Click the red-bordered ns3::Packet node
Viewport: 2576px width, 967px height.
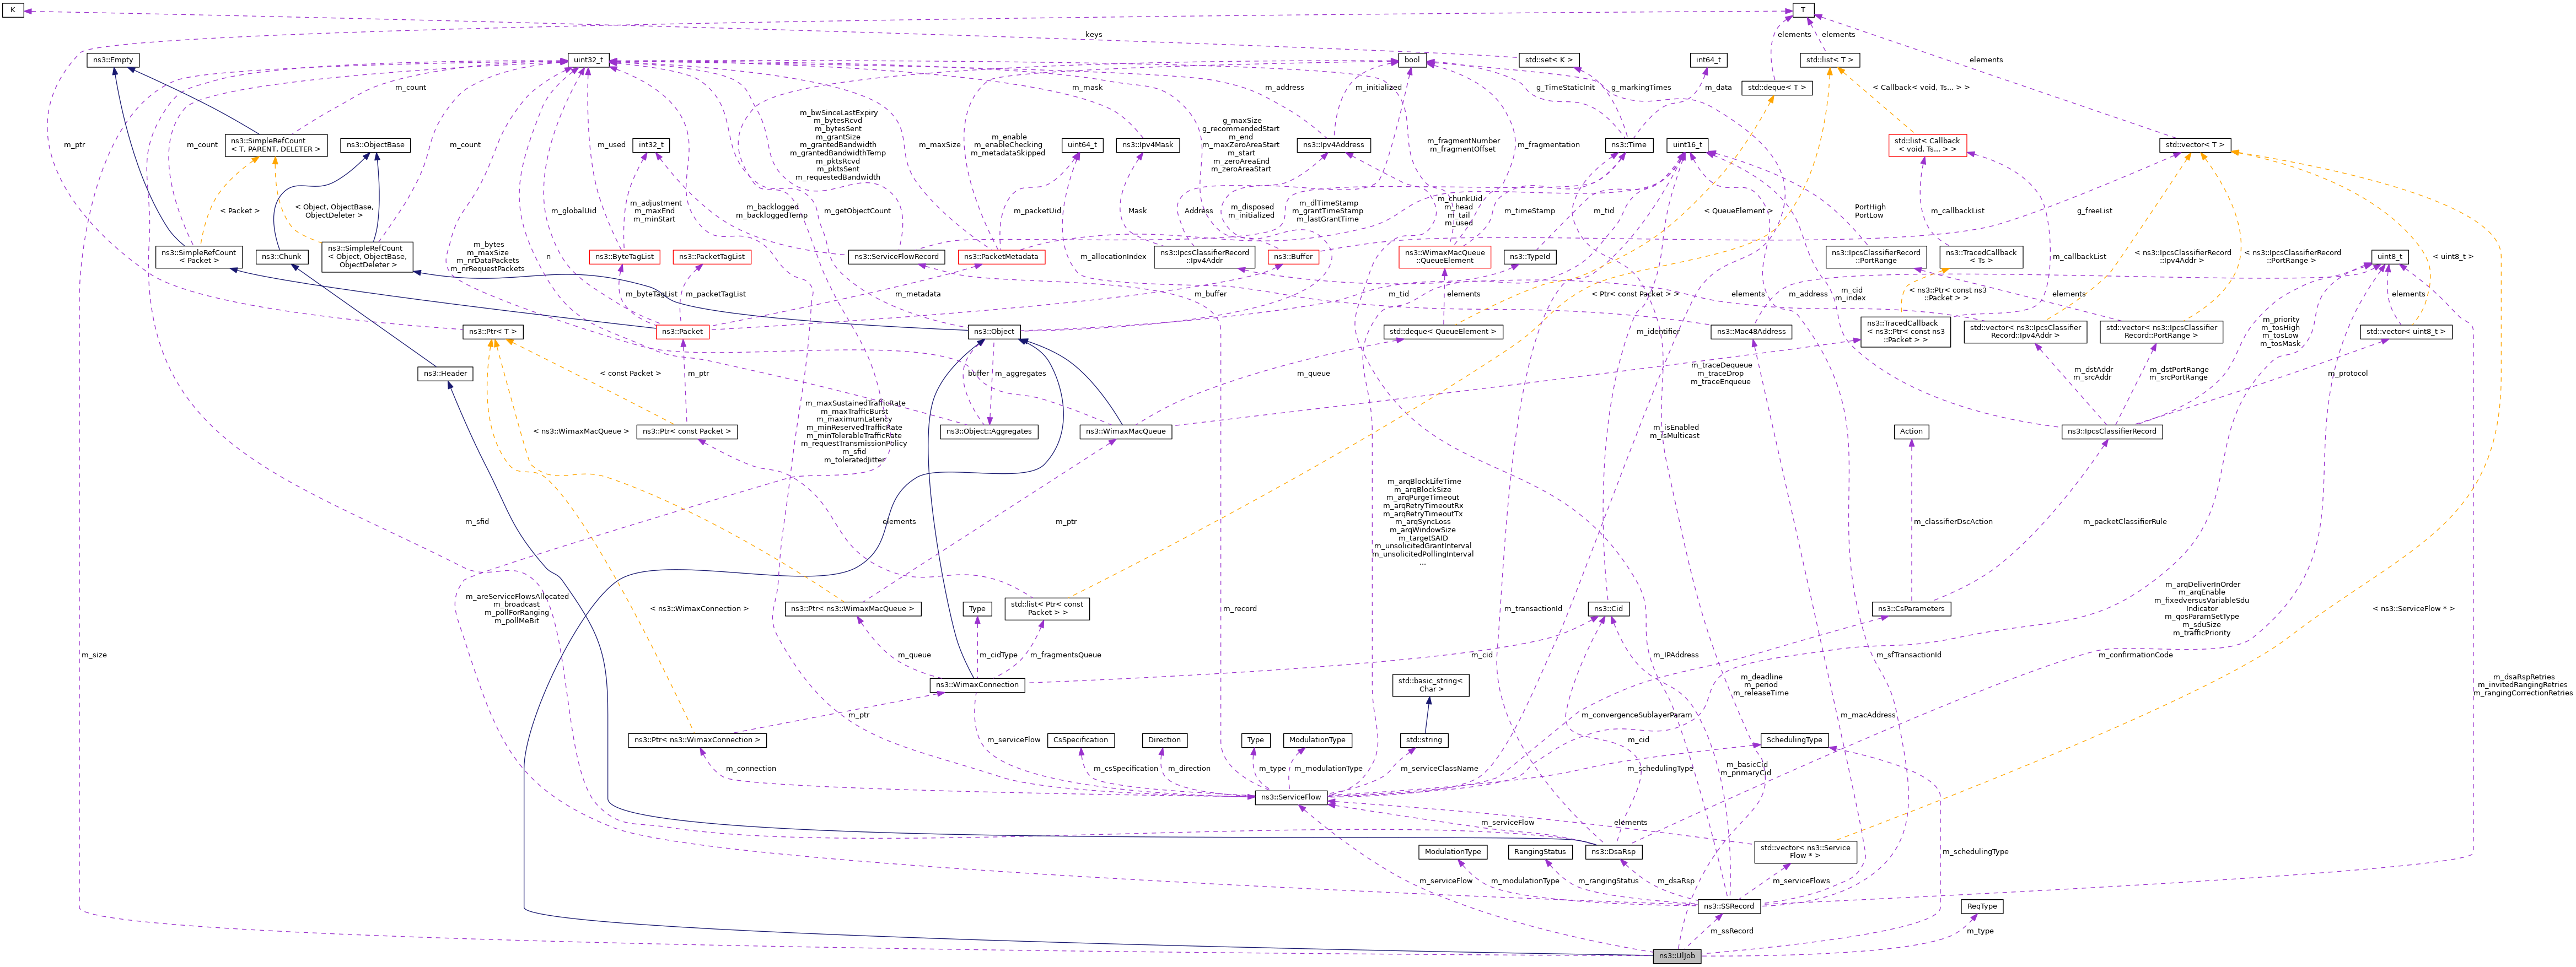coord(682,331)
